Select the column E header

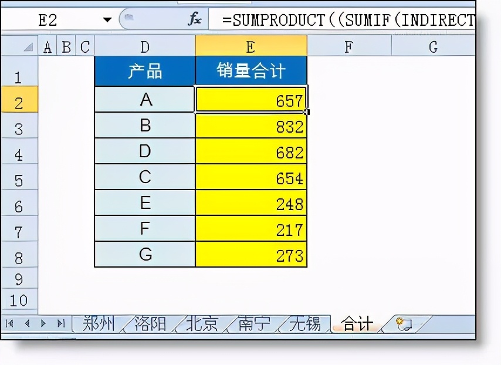[252, 46]
